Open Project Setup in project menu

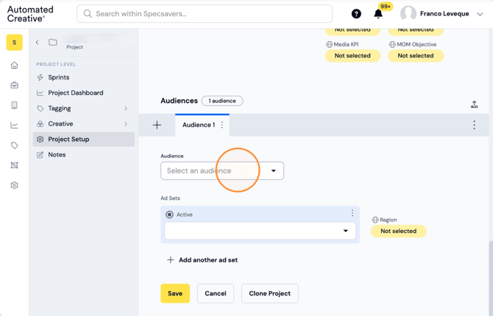coord(84,139)
